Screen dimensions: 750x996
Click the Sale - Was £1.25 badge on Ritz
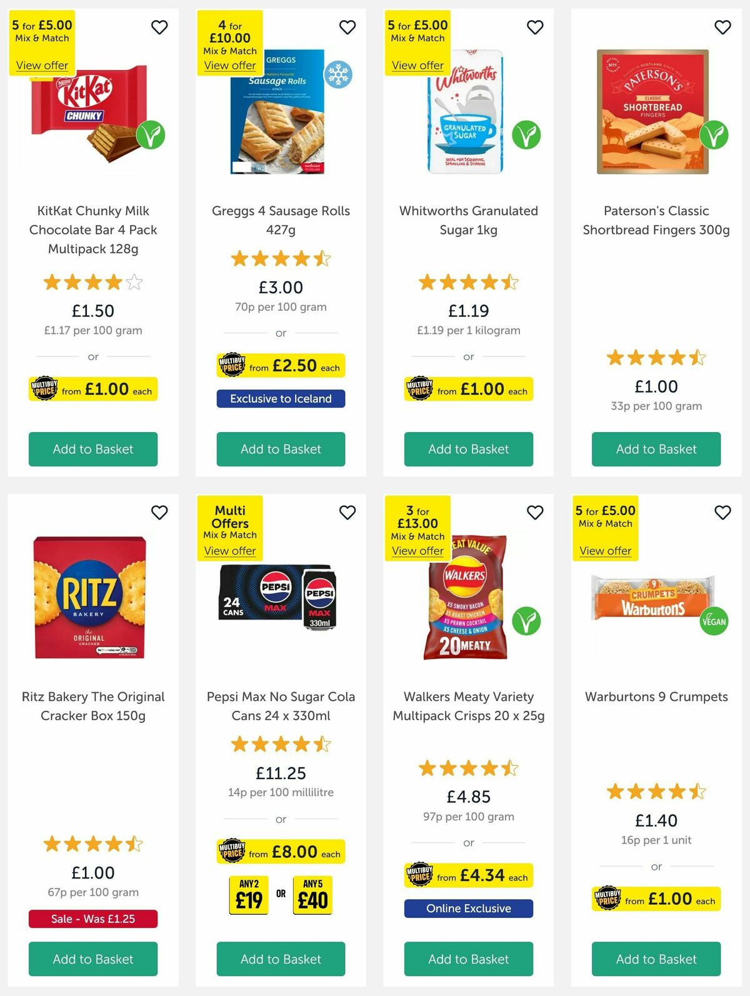92,918
